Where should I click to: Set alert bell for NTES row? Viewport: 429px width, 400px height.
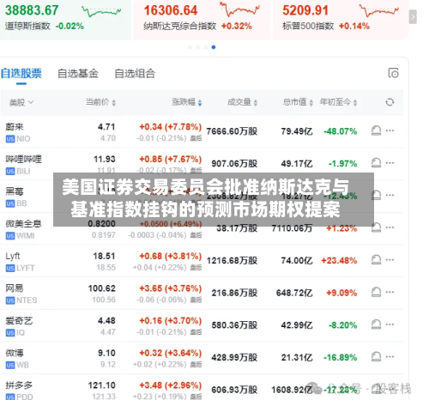[376, 293]
